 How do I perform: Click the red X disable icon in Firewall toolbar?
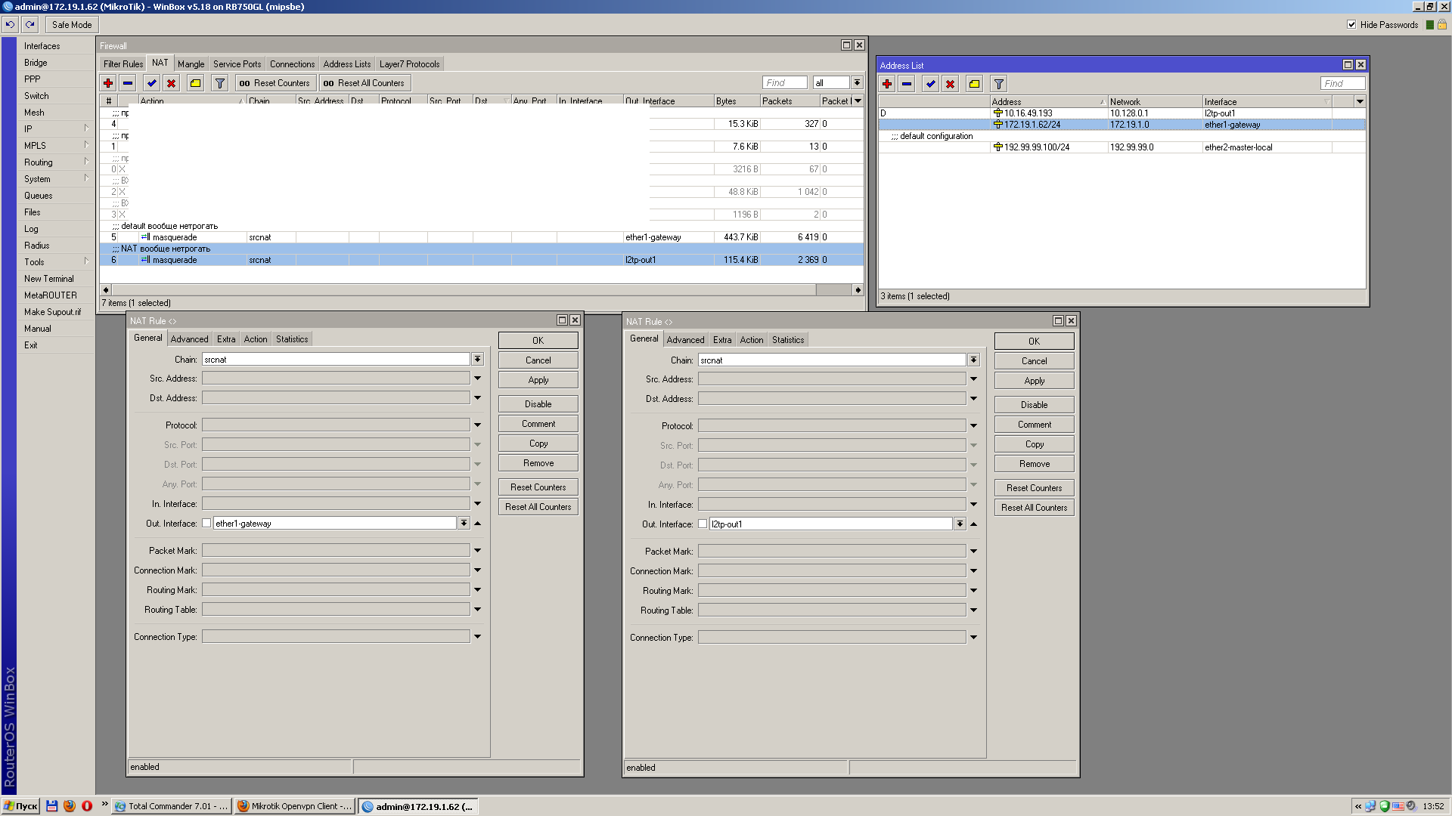pyautogui.click(x=172, y=83)
